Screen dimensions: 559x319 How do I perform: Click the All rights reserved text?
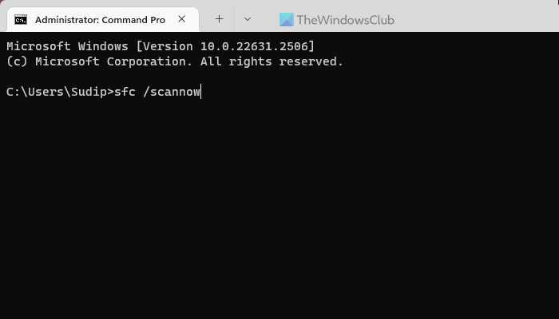coord(272,61)
